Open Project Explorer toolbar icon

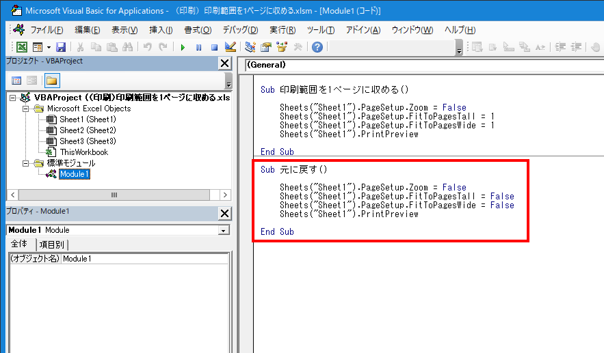[x=250, y=47]
